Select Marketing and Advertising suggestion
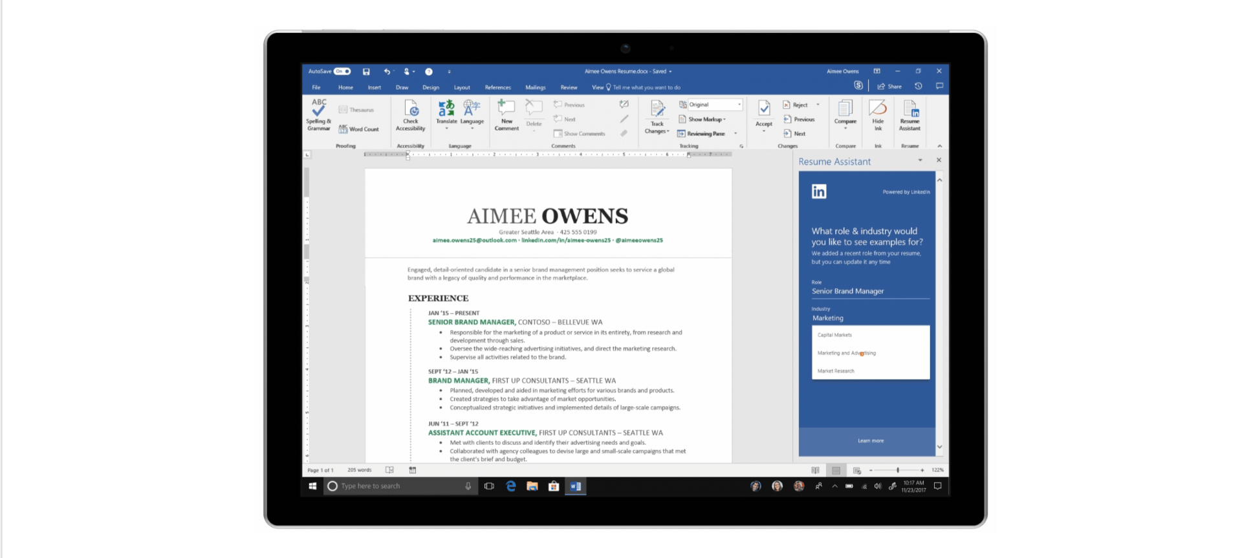 pyautogui.click(x=846, y=353)
